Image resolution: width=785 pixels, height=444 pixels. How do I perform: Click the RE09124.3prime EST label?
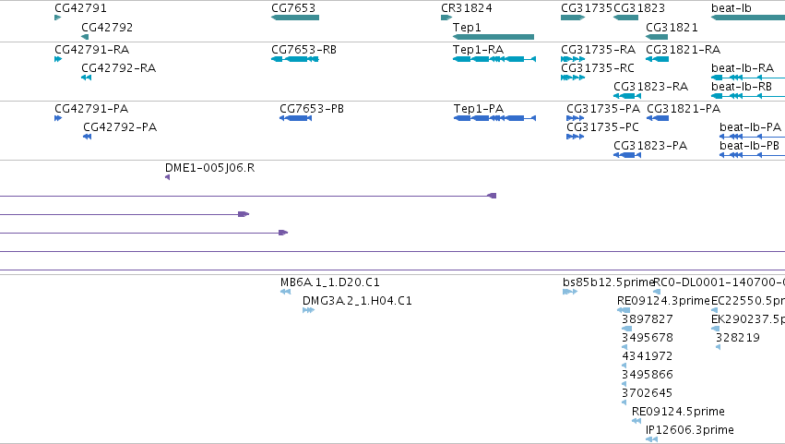663,300
